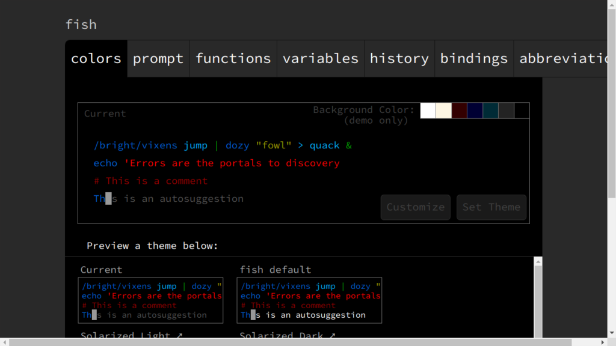Click the 'Preview a theme below:' text
Image resolution: width=616 pixels, height=346 pixels.
152,246
